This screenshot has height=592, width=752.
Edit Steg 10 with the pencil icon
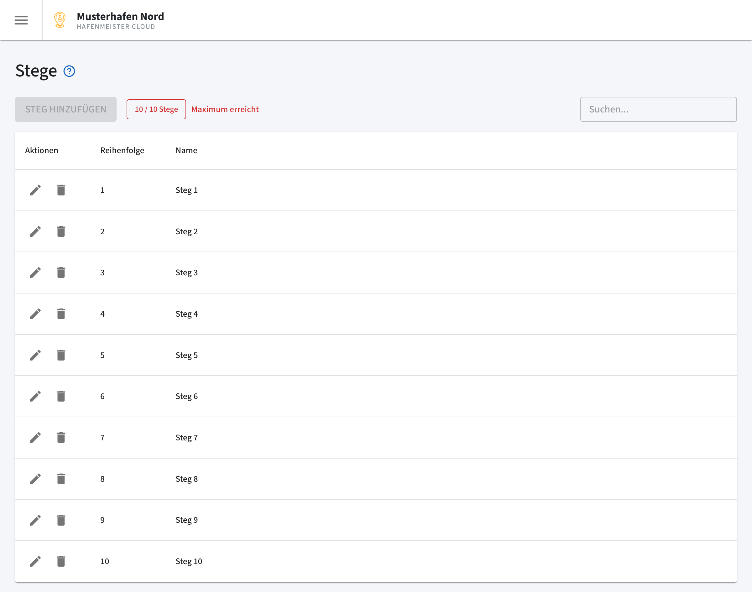35,561
